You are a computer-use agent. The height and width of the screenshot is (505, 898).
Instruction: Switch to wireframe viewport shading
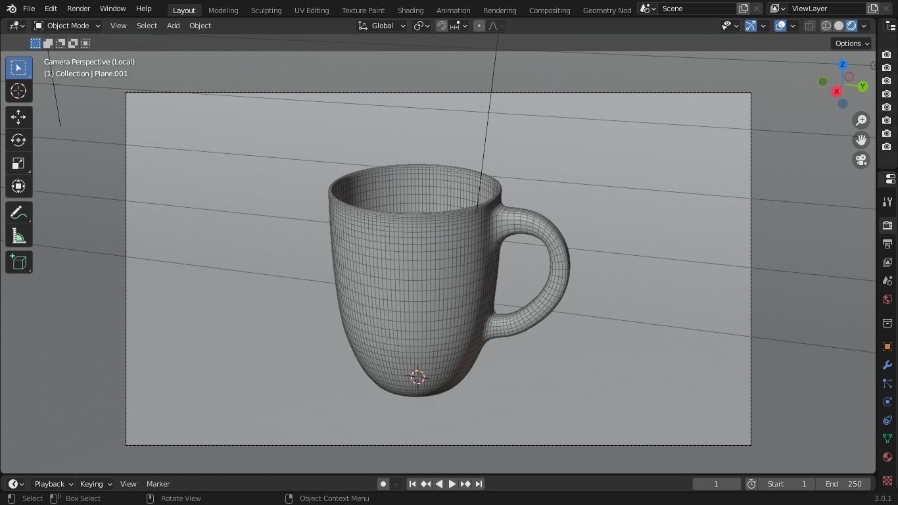[826, 26]
